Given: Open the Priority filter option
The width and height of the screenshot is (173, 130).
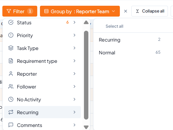Looking at the screenshot, I should [42, 35].
